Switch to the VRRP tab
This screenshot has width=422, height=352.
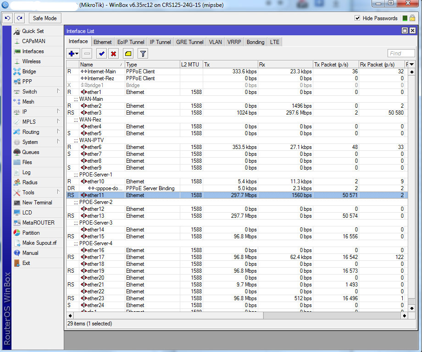[234, 42]
